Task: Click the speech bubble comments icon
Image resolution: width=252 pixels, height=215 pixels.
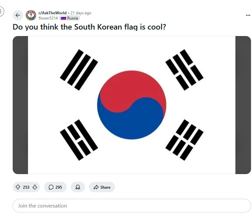Action: (x=51, y=187)
